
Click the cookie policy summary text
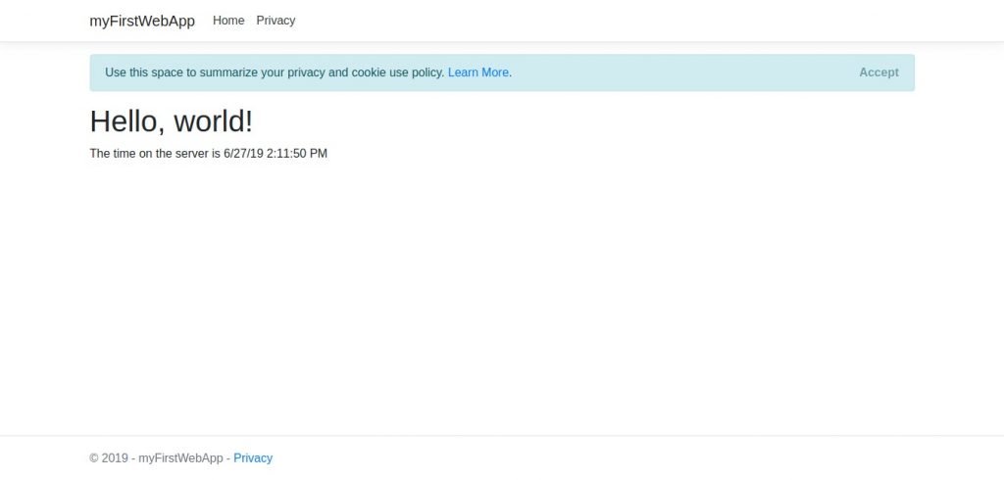tap(275, 72)
